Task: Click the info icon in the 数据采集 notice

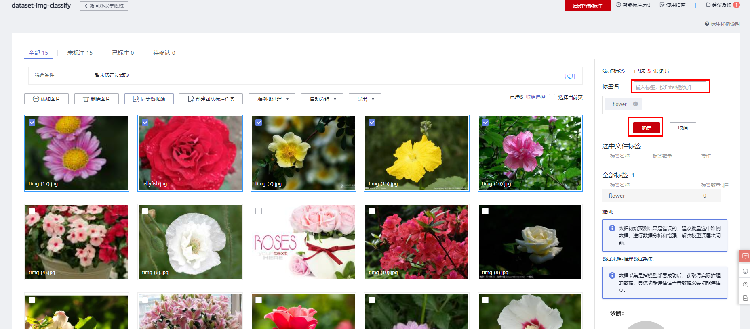Action: 612,275
